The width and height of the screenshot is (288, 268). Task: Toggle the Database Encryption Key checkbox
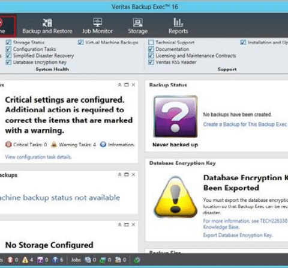(x=8, y=62)
